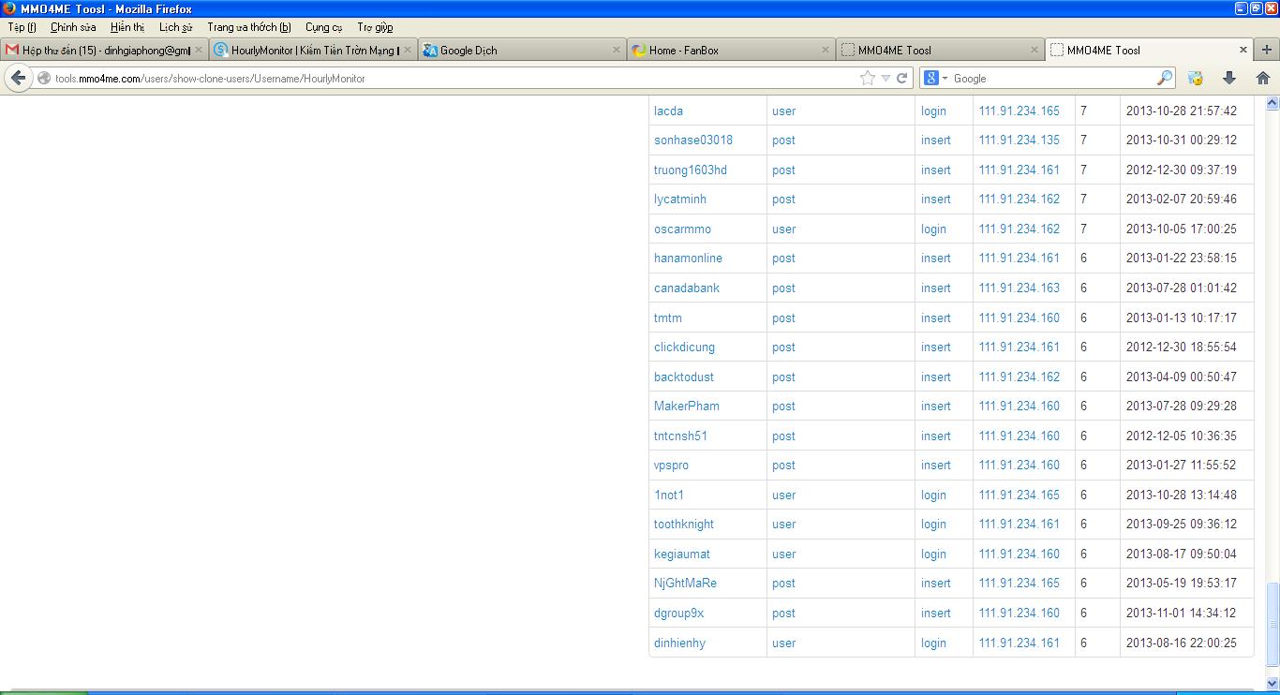Open IP 111.91.234.163 in canadabank row
The height and width of the screenshot is (695, 1280).
1019,288
